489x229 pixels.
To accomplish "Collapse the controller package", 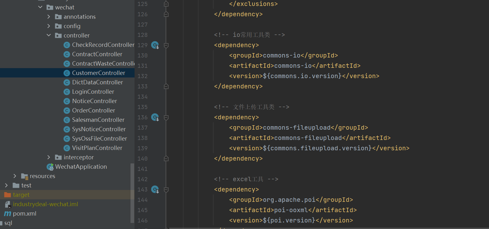I will coord(49,35).
